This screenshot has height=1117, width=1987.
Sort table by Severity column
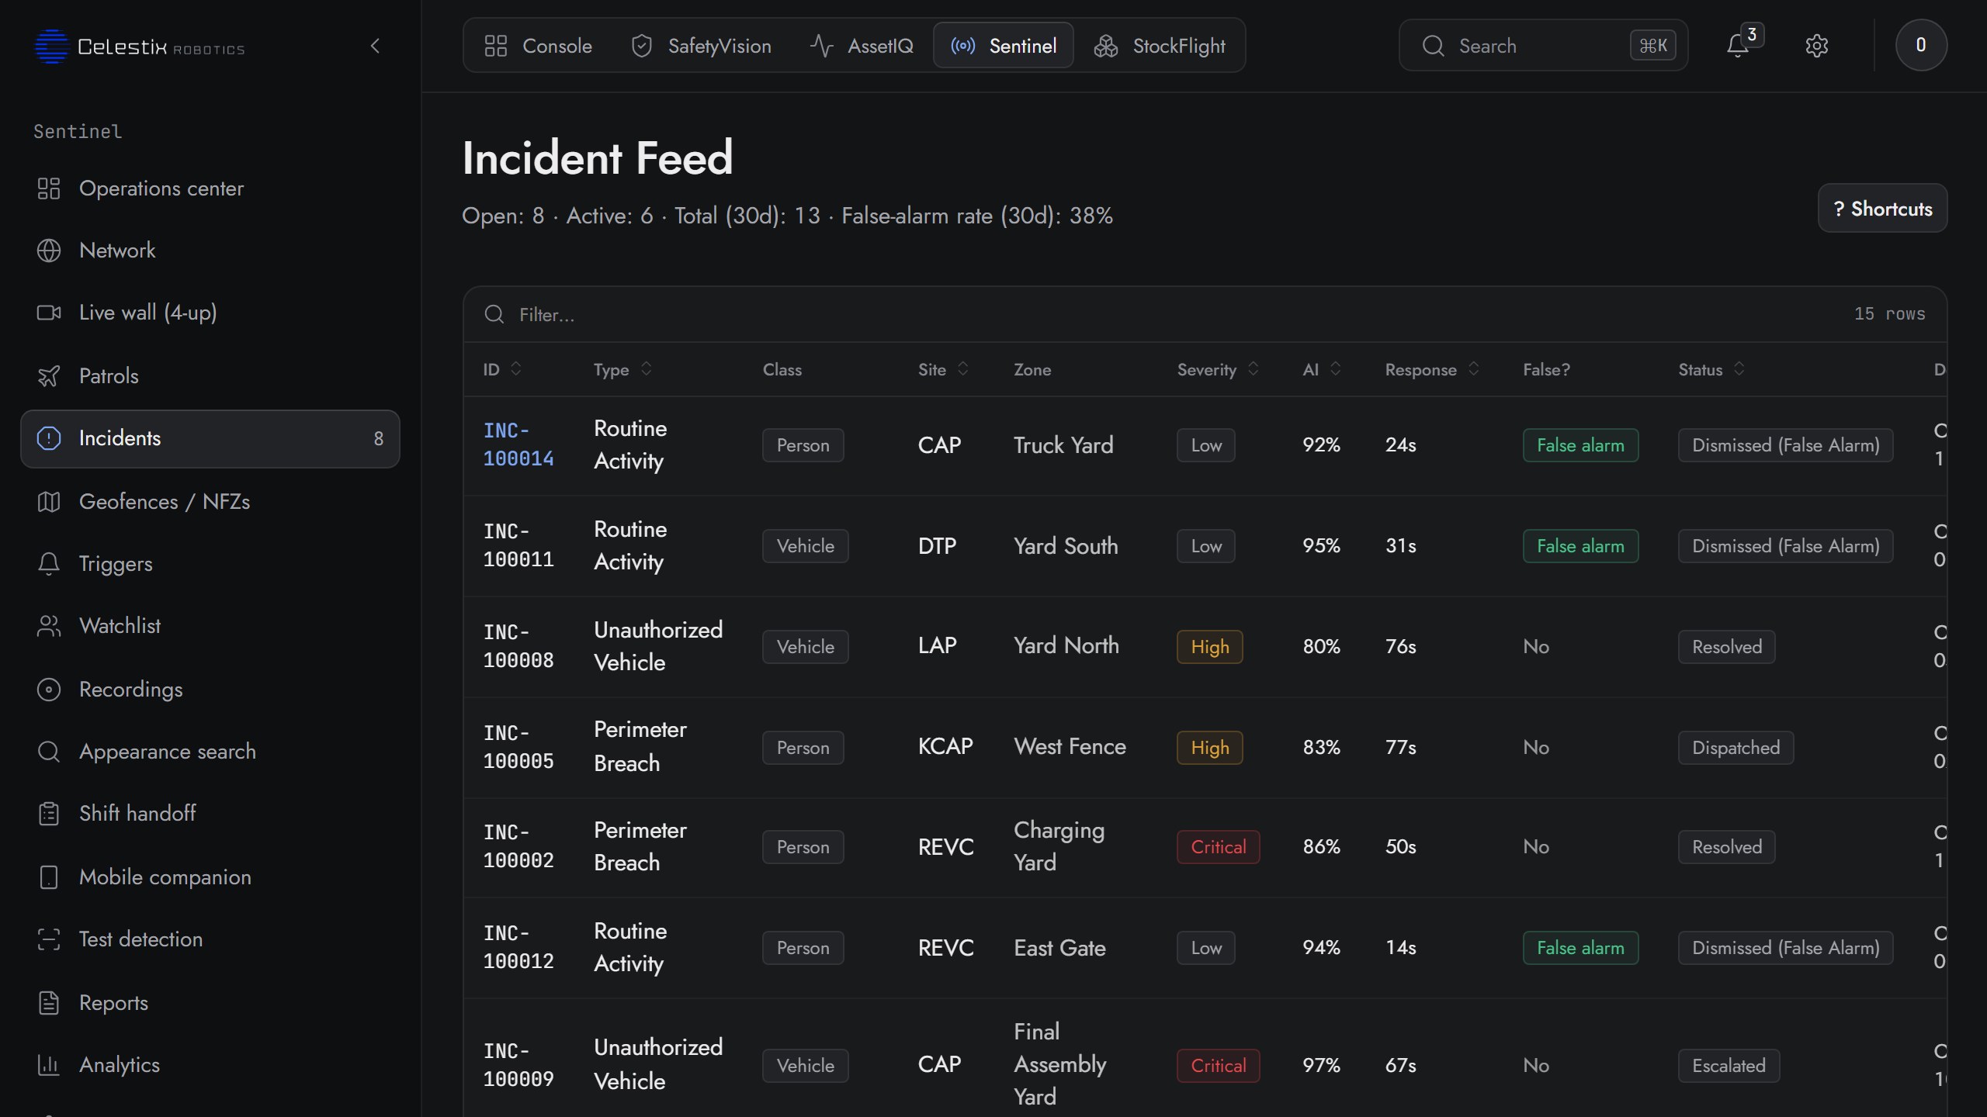click(1217, 369)
